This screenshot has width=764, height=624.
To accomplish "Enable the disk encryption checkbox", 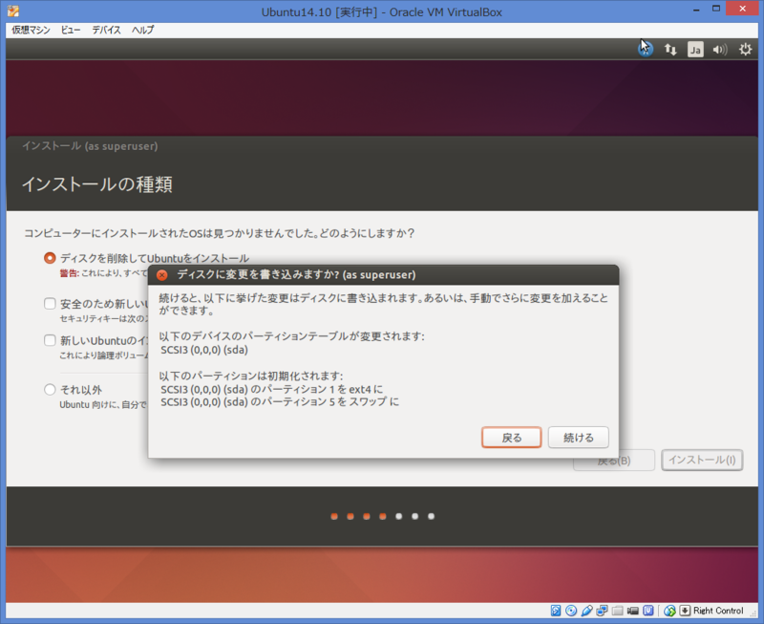I will [51, 304].
